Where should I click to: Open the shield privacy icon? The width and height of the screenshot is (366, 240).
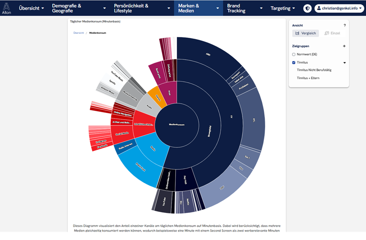[x=307, y=8]
